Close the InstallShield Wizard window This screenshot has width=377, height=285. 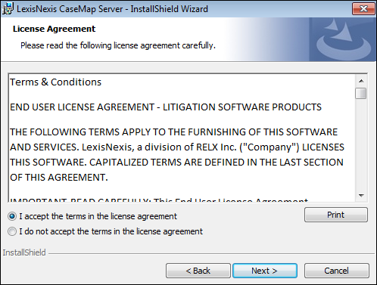tap(363, 9)
